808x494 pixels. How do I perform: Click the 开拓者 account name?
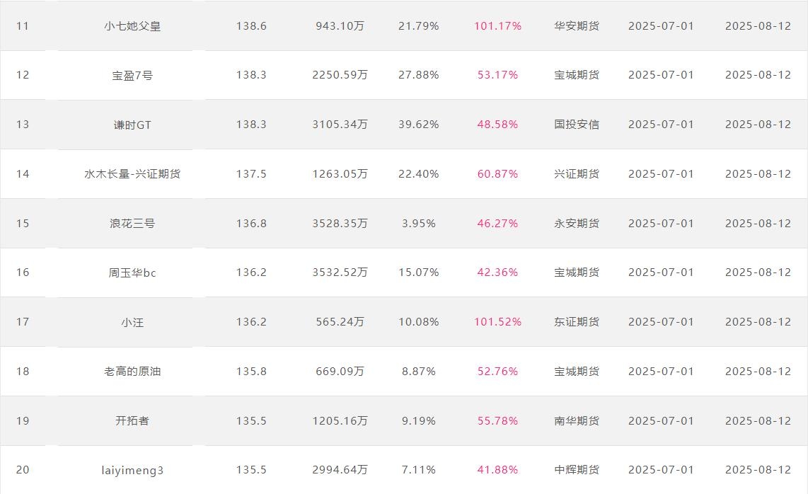point(132,421)
